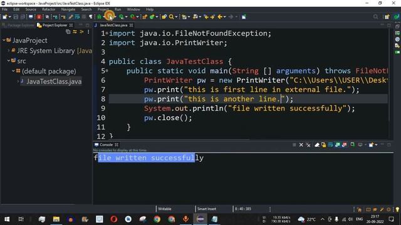Open the Refactor menu
Screen dimensions: 401x225
[x=49, y=9]
